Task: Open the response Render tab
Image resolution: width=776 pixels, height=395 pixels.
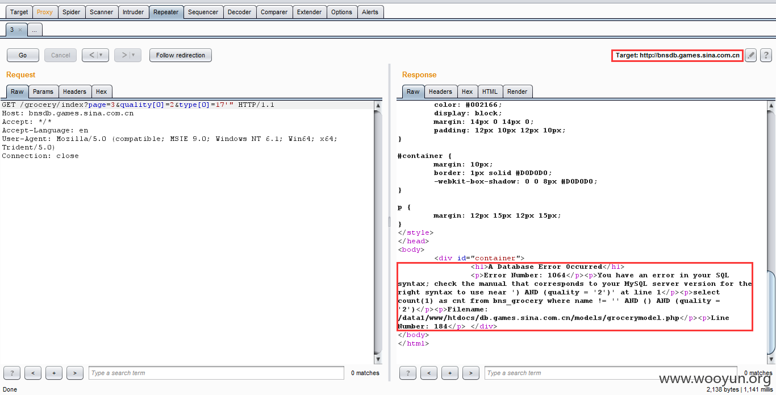Action: [x=518, y=92]
